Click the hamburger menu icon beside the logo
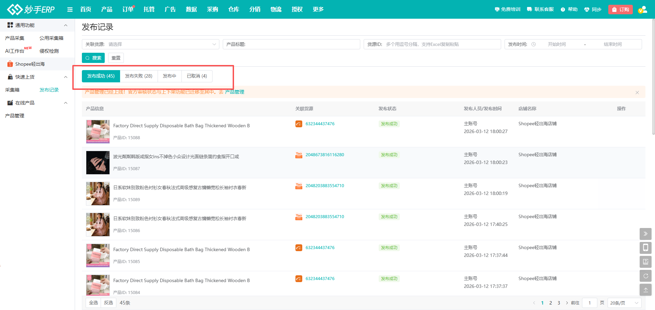This screenshot has height=310, width=655. 70,10
